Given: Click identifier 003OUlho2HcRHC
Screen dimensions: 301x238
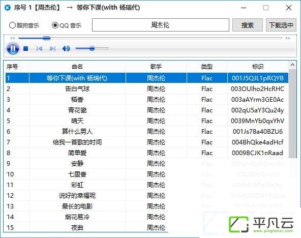Looking at the screenshot, I should (x=258, y=89).
